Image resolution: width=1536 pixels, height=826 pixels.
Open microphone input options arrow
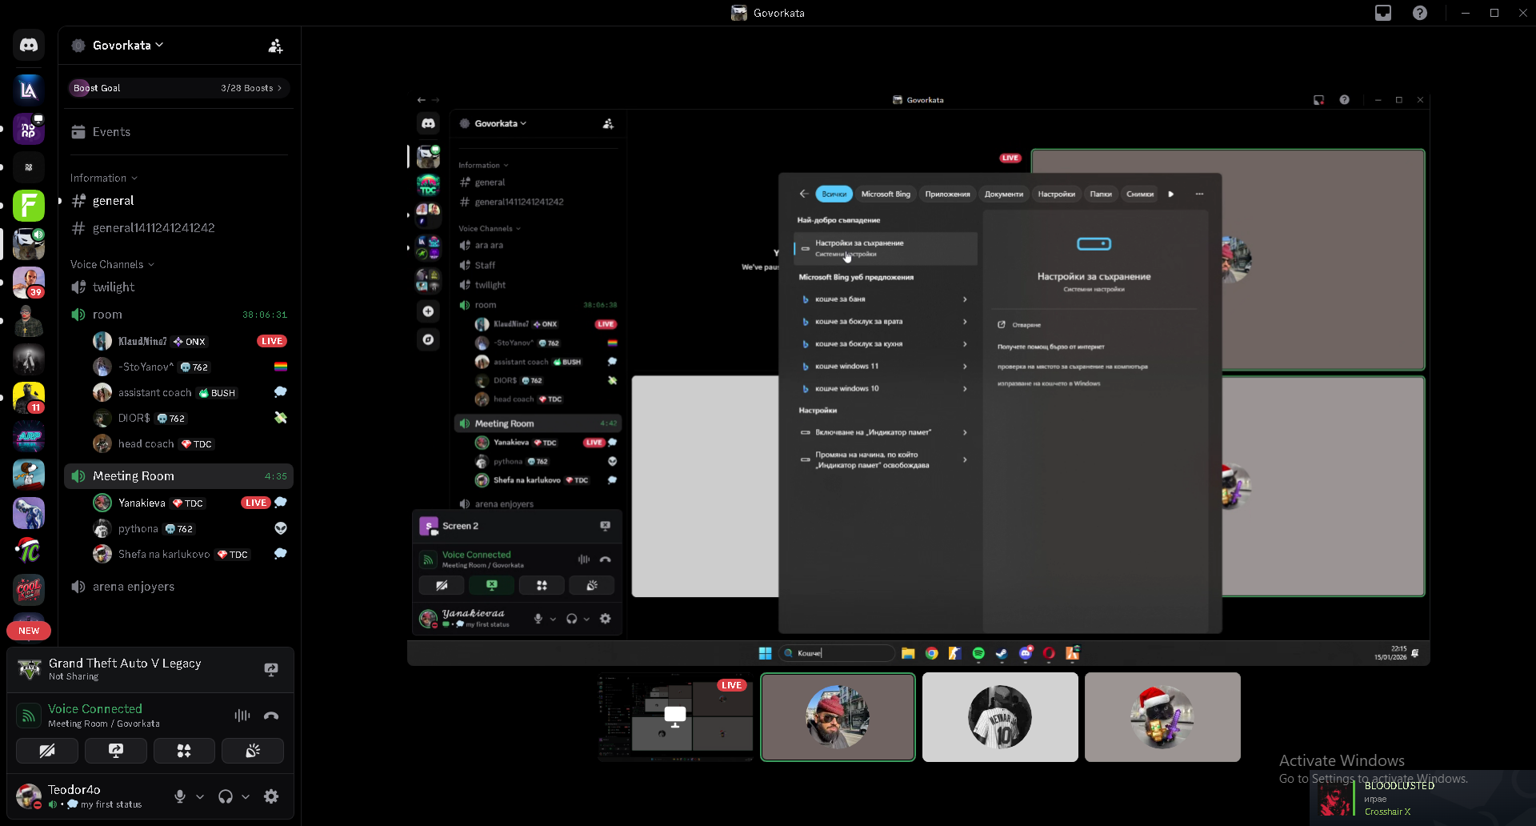200,796
